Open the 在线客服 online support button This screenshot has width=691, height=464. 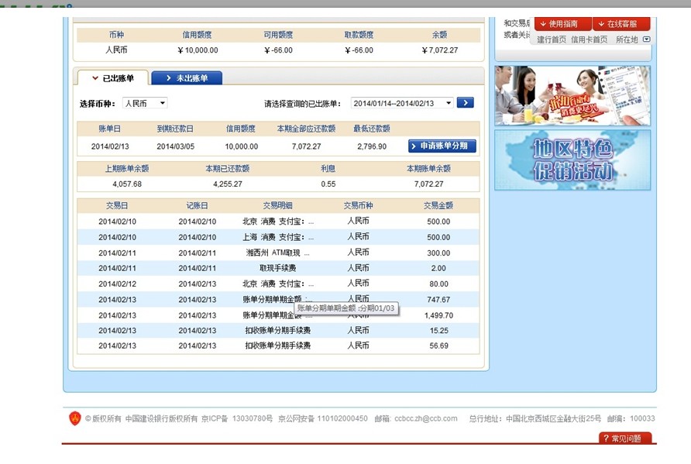point(621,24)
